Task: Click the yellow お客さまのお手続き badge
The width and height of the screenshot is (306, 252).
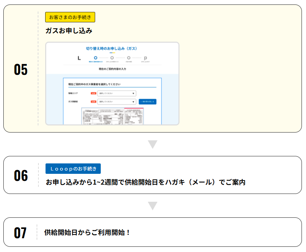Action: pos(71,17)
